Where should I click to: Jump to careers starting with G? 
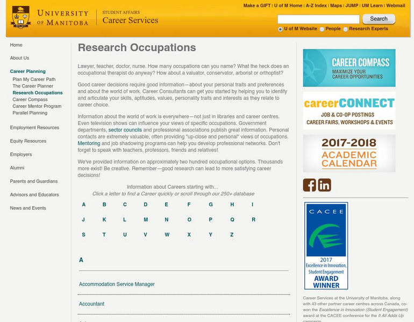[x=211, y=204]
